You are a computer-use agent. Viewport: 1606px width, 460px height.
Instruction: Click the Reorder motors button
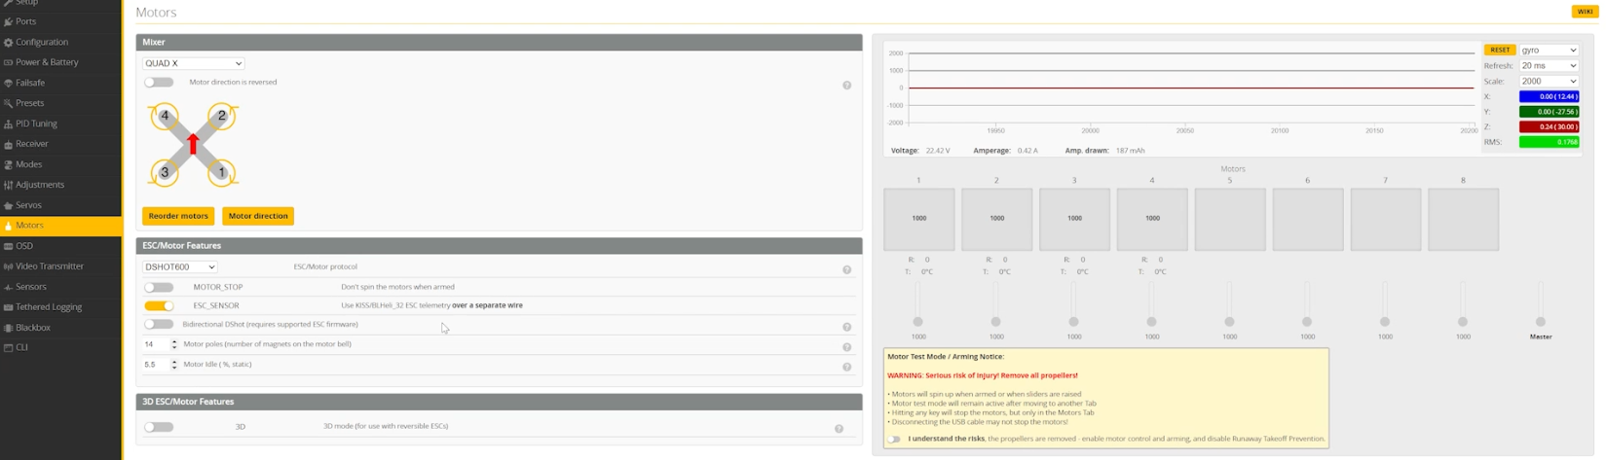[178, 216]
